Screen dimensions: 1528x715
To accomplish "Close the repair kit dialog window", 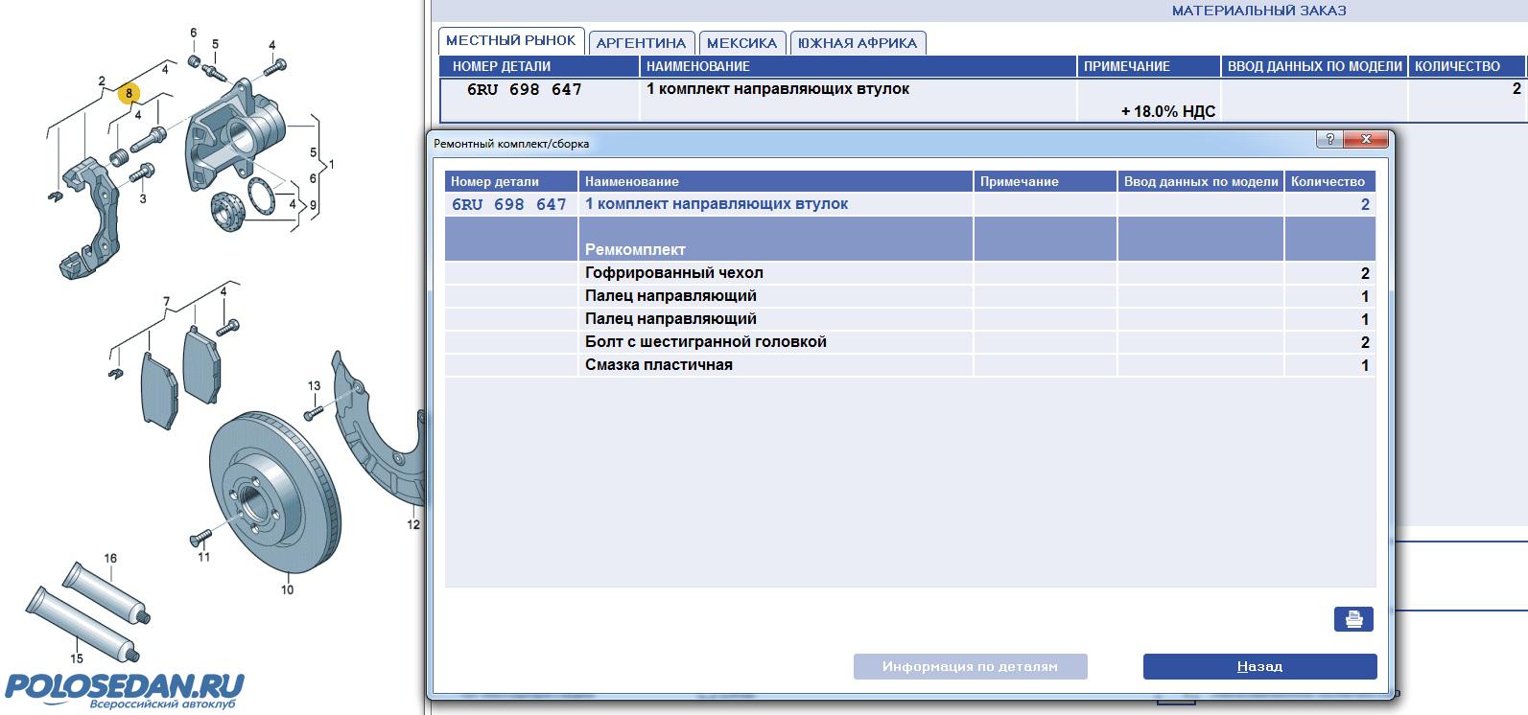I will click(x=1367, y=140).
